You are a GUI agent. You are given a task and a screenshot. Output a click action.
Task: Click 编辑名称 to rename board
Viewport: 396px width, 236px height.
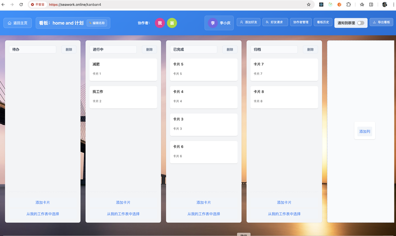[97, 23]
